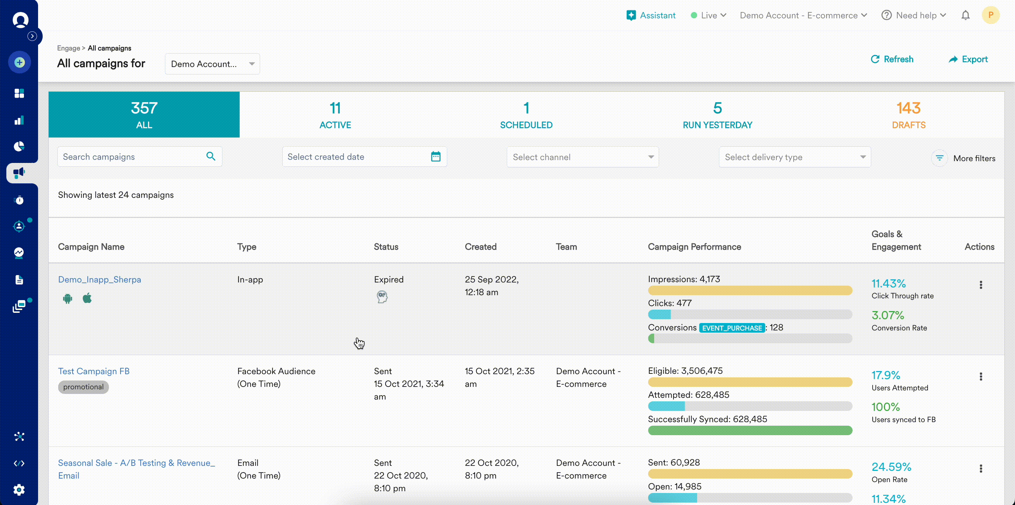
Task: Open the settings gear in the sidebar
Action: 19,489
